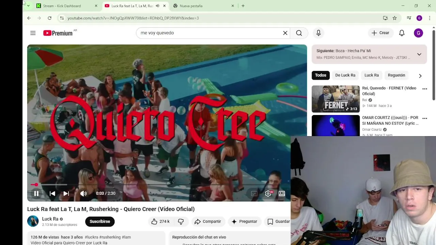The width and height of the screenshot is (436, 245).
Task: Open the tab search dropdown
Action: (28, 6)
